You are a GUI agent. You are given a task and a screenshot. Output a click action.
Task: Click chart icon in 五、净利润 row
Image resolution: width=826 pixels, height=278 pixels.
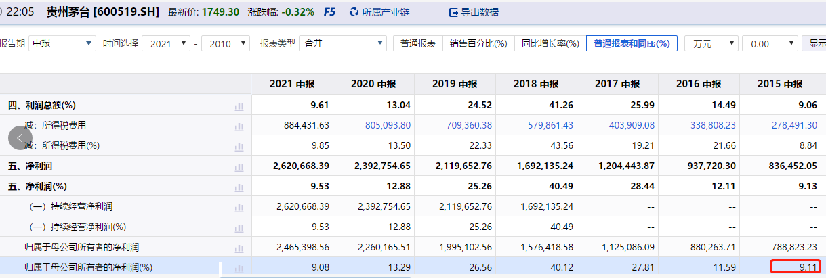pyautogui.click(x=239, y=167)
